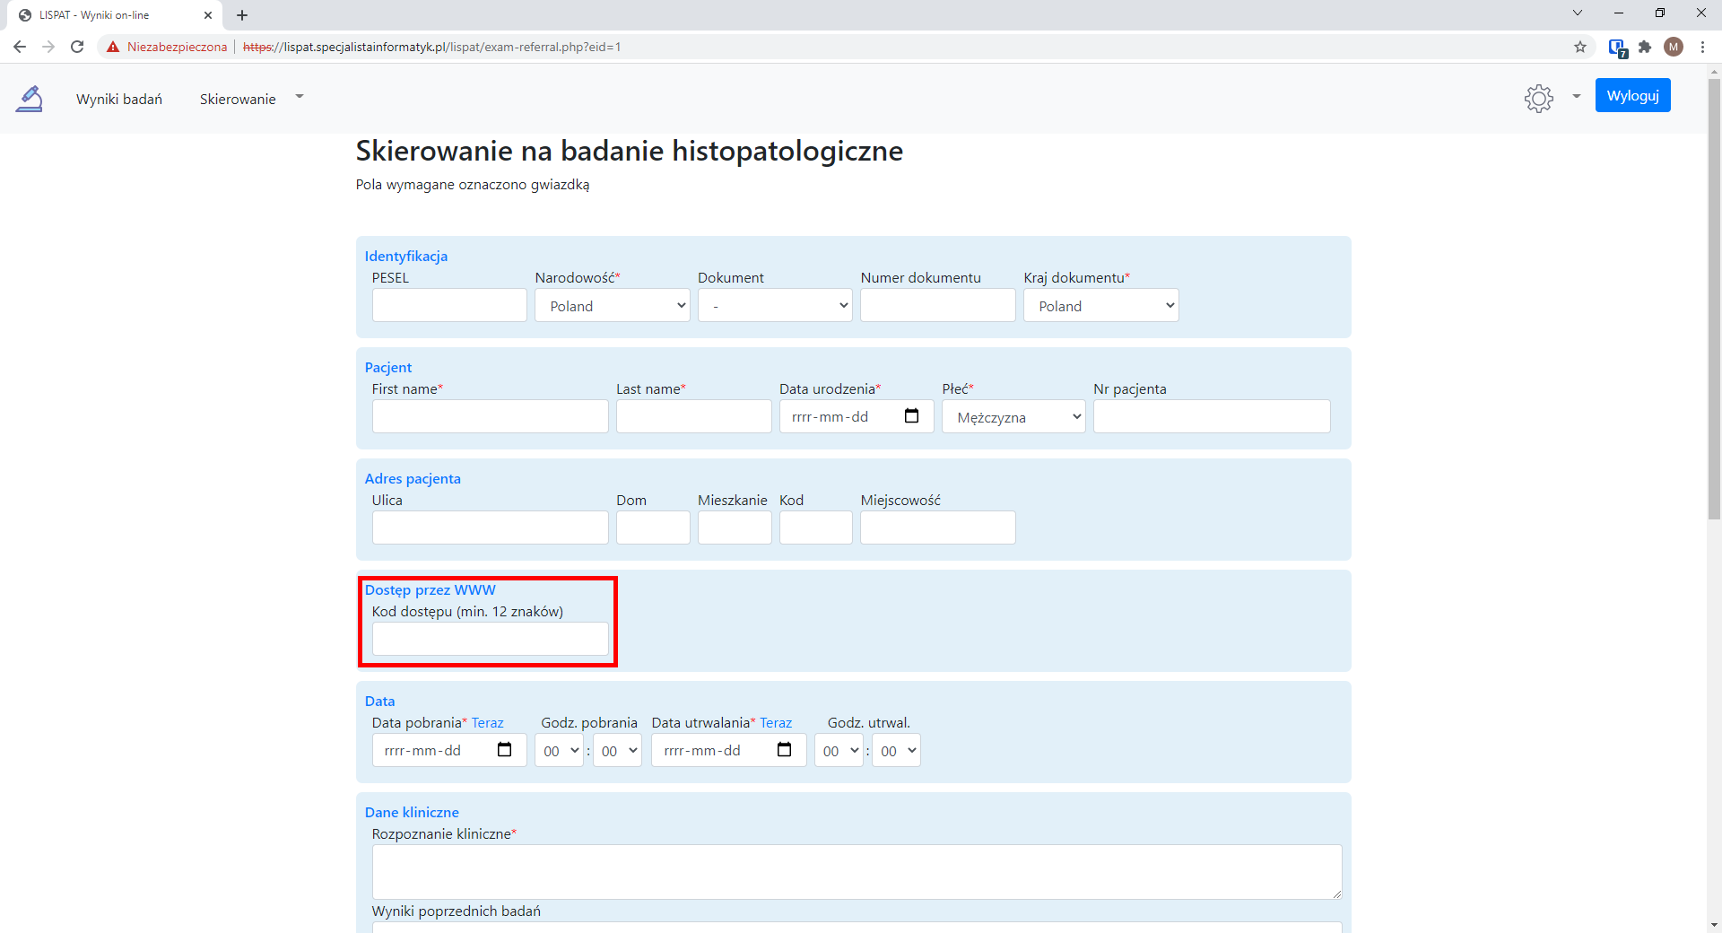Open the Dokument type dropdown
1722x933 pixels.
click(775, 306)
